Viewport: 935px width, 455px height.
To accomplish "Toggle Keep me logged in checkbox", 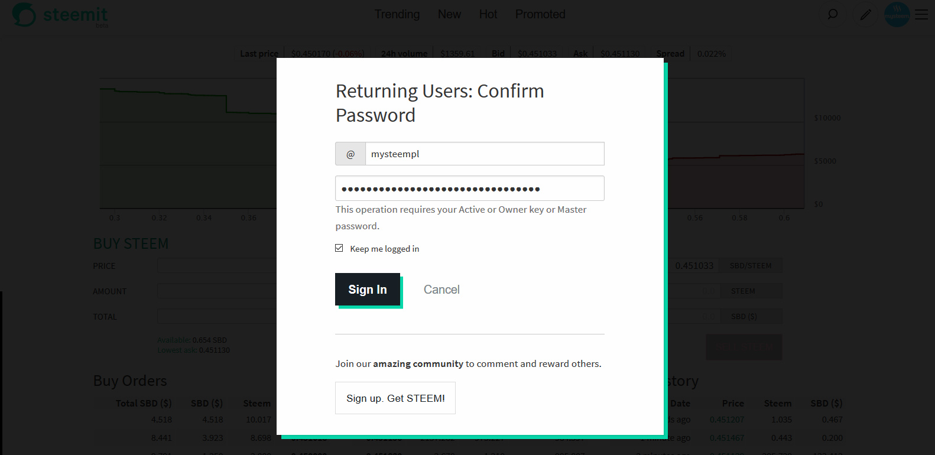I will click(x=339, y=248).
